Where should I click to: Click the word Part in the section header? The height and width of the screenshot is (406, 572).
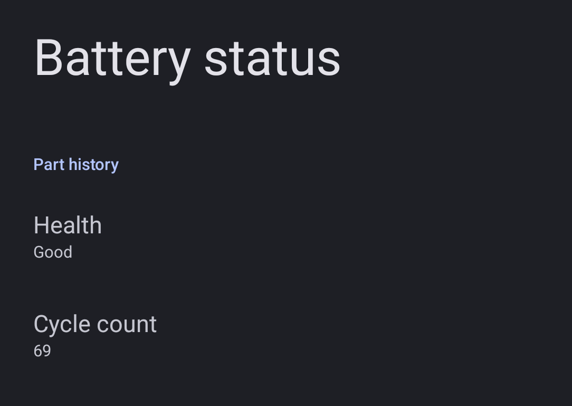click(49, 164)
